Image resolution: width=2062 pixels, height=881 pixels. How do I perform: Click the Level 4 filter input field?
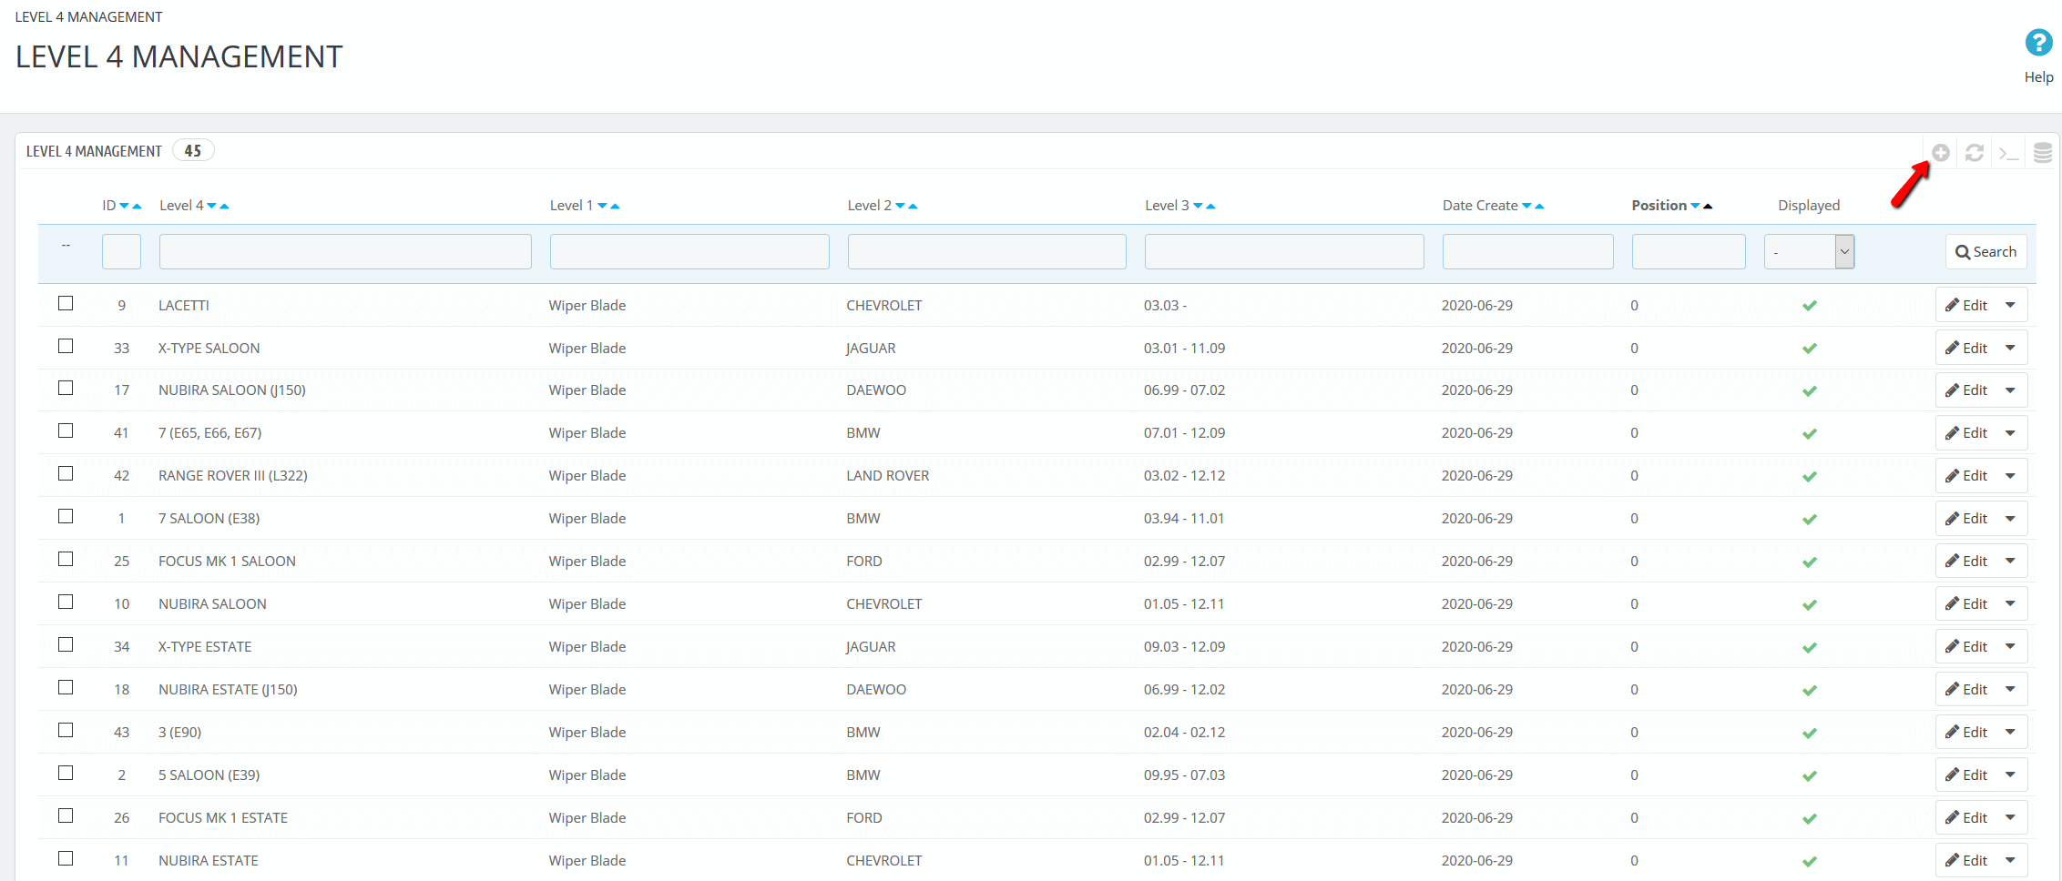click(344, 251)
